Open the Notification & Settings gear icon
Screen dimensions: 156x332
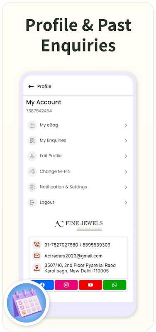32,187
